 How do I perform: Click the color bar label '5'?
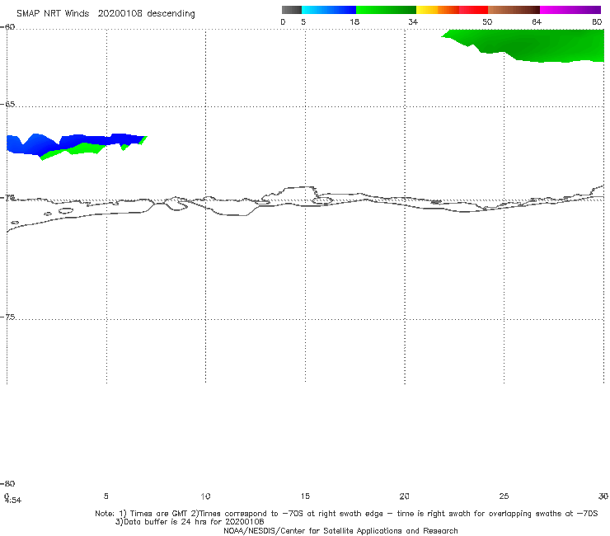(x=303, y=22)
